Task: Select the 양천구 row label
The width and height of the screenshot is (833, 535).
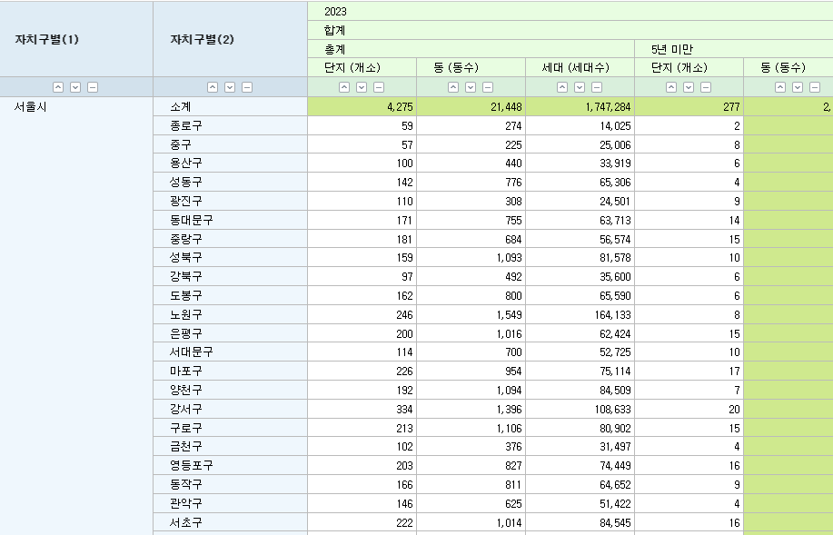Action: (x=231, y=390)
